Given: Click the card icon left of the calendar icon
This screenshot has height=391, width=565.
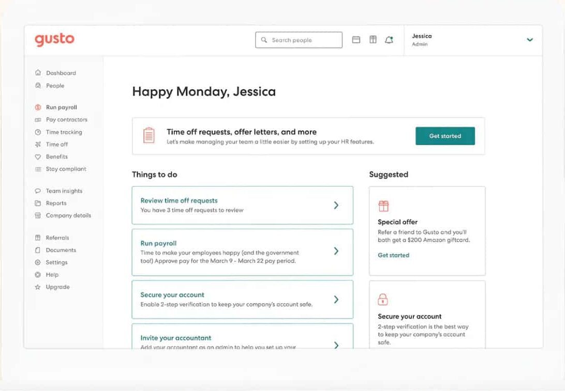Looking at the screenshot, I should coord(356,39).
